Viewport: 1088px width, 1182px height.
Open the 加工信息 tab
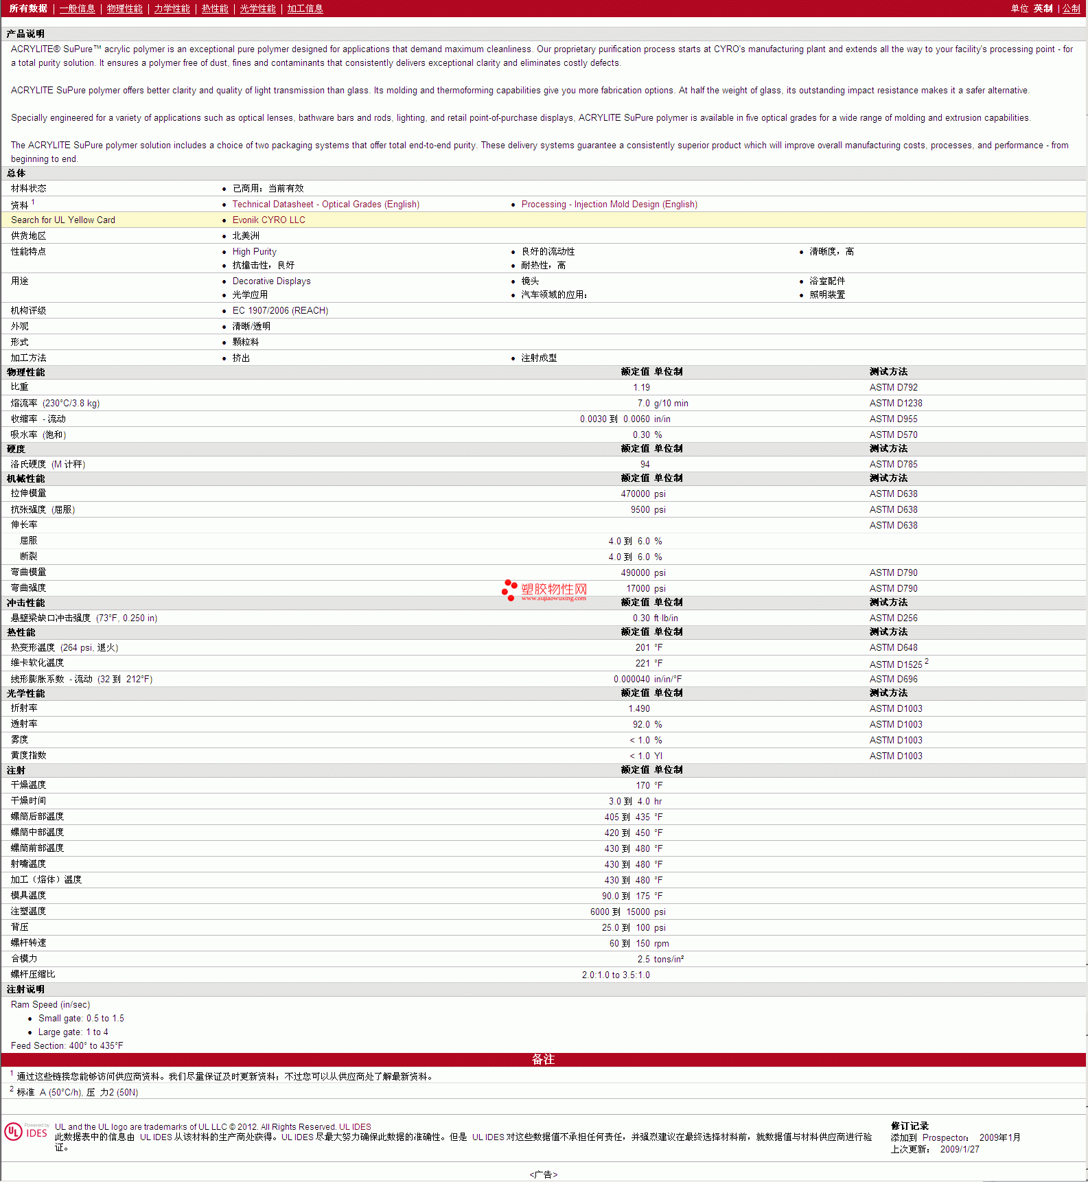(x=305, y=8)
